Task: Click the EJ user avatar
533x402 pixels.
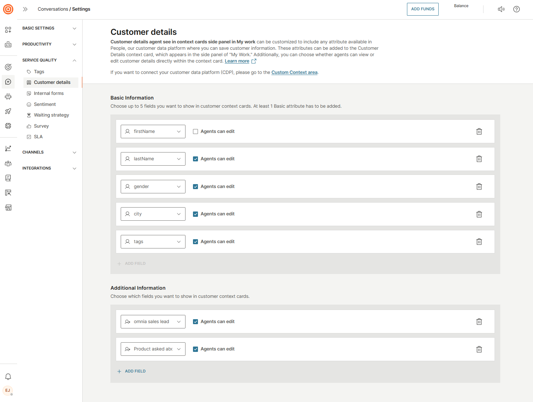Action: tap(8, 391)
